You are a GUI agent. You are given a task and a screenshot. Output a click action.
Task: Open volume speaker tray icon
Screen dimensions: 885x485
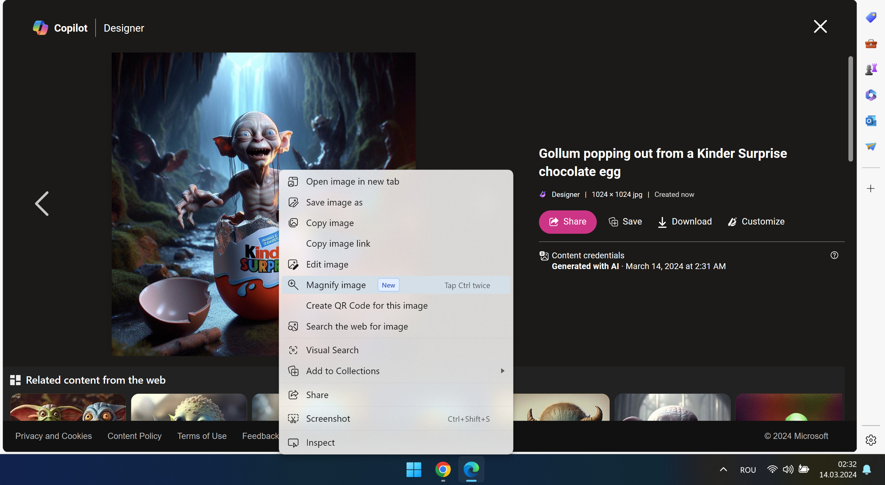(x=788, y=470)
